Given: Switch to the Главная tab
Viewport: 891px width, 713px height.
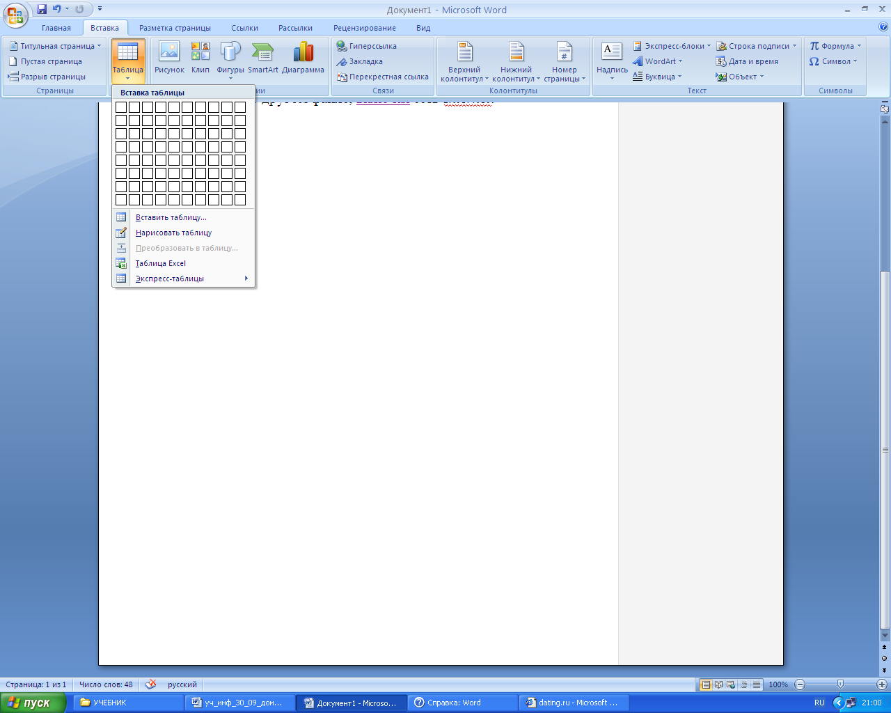Looking at the screenshot, I should pos(56,28).
